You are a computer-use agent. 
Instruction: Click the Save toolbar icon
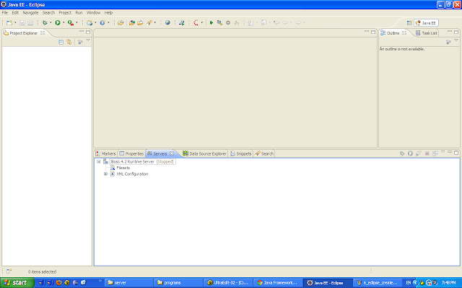click(22, 22)
